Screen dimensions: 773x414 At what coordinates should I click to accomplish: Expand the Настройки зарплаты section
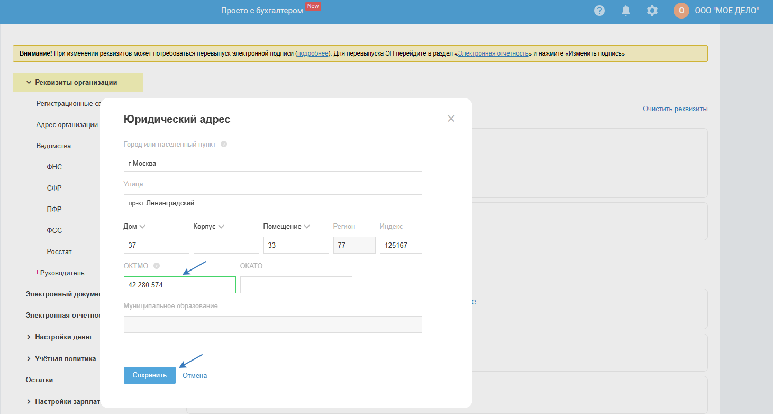point(63,401)
